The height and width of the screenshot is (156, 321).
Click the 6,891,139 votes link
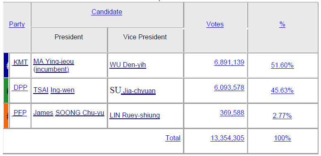pyautogui.click(x=229, y=62)
